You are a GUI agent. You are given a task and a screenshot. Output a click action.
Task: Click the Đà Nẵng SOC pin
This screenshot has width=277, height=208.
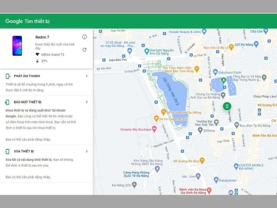pyautogui.click(x=134, y=185)
